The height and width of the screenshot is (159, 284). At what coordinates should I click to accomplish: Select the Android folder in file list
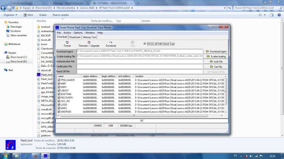(45, 27)
